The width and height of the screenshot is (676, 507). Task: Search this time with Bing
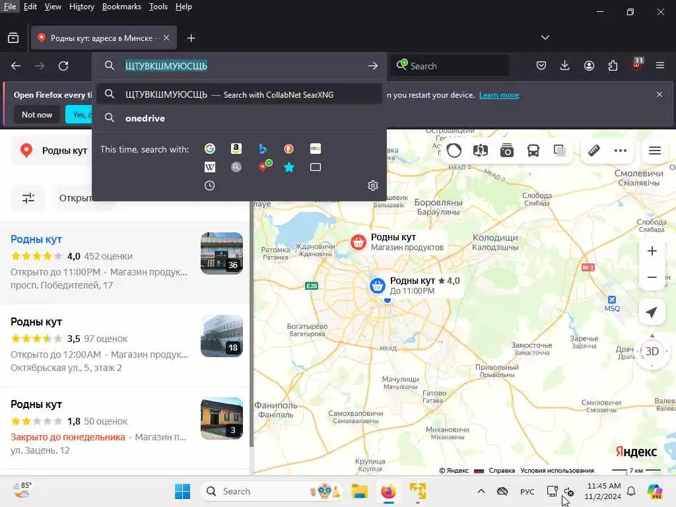click(263, 149)
